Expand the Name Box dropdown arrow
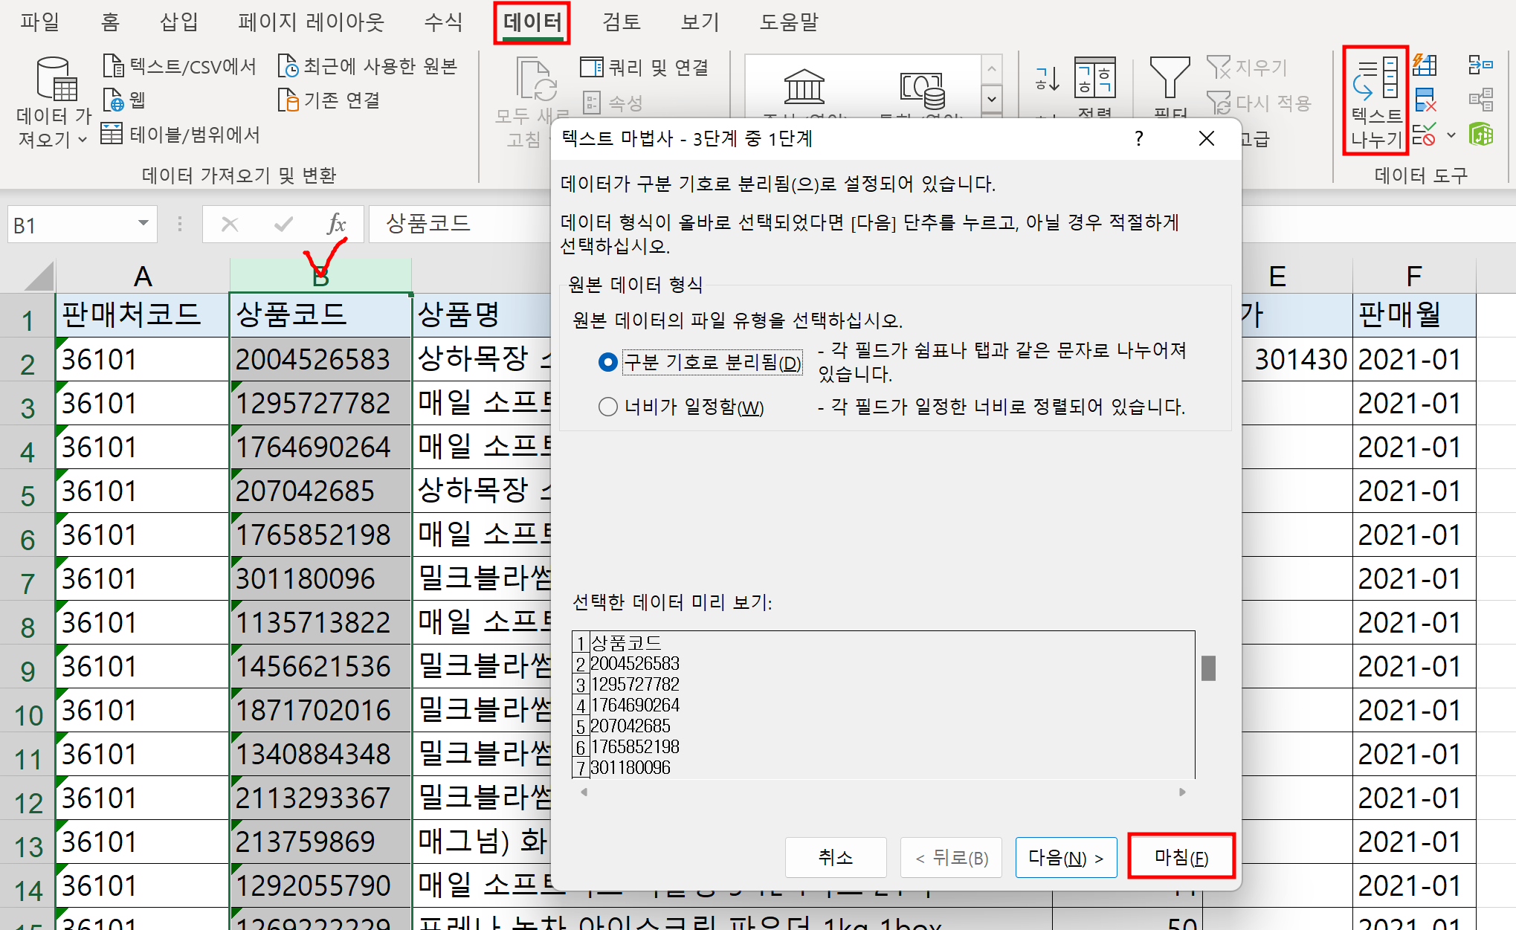The image size is (1516, 930). tap(143, 223)
